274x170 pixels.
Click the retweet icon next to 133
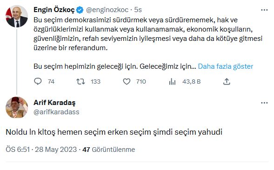pyautogui.click(x=80, y=81)
